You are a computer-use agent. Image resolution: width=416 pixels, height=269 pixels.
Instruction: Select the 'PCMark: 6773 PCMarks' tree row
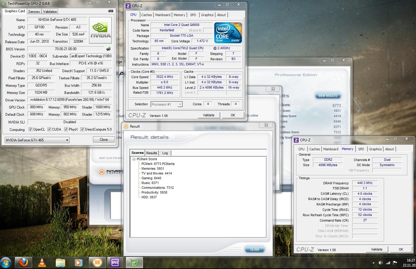[158, 164]
